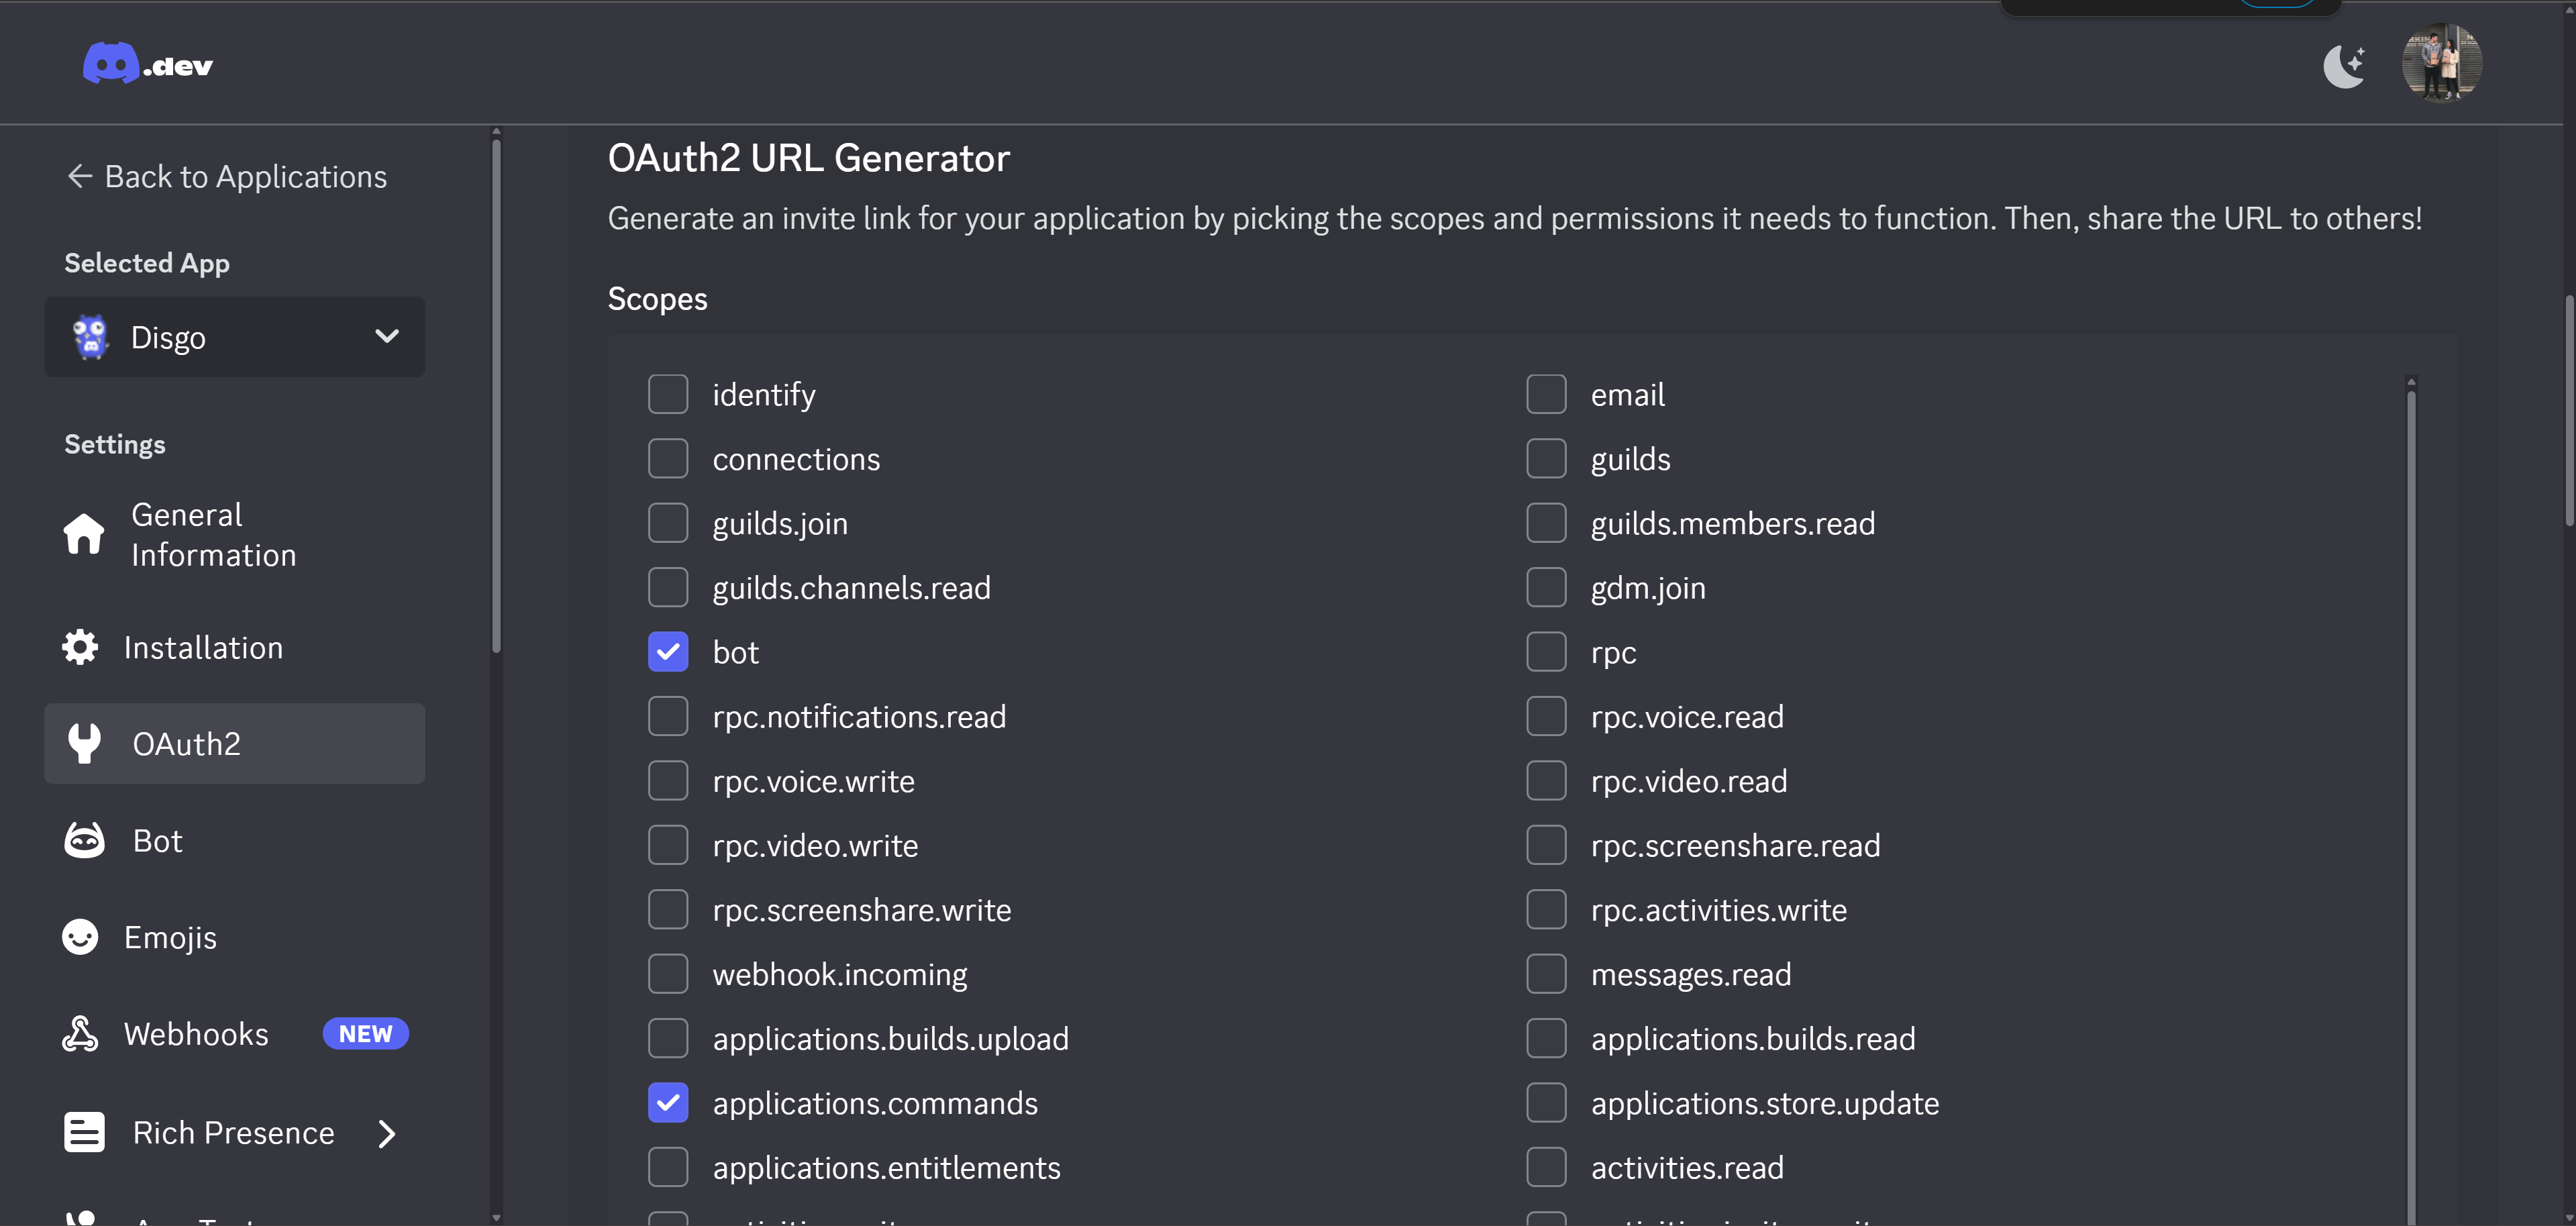Uncheck the bot scope checkbox
This screenshot has width=2576, height=1226.
point(668,652)
